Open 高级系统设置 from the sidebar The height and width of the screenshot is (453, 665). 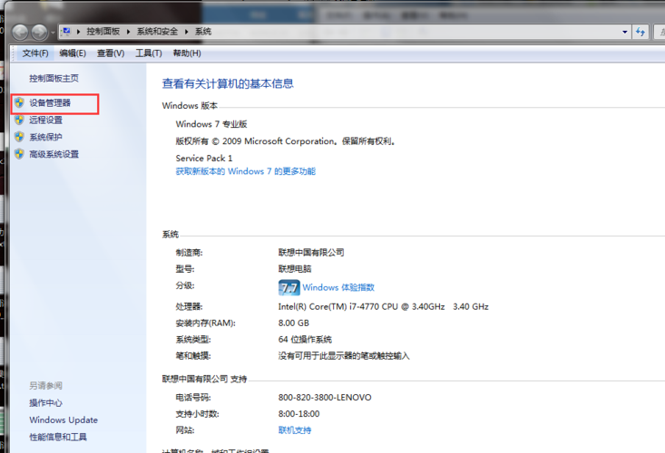(x=54, y=154)
